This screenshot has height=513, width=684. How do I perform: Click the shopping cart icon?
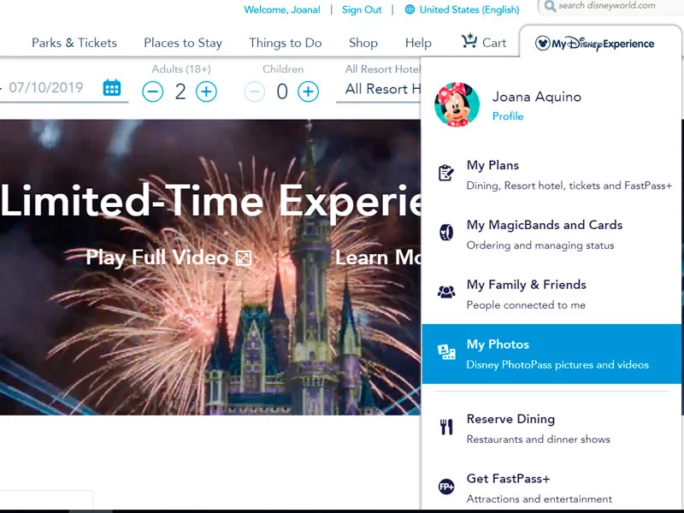point(469,41)
